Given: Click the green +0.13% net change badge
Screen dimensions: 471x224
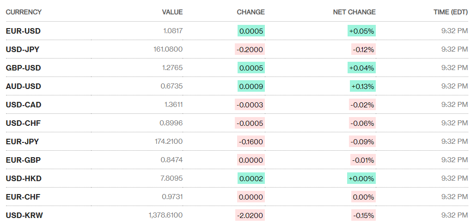Looking at the screenshot, I should coord(362,86).
